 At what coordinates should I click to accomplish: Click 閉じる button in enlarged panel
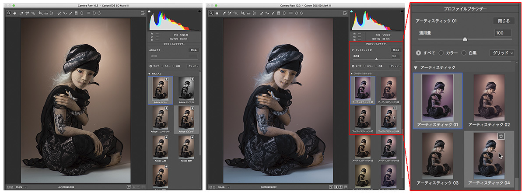[x=504, y=21]
